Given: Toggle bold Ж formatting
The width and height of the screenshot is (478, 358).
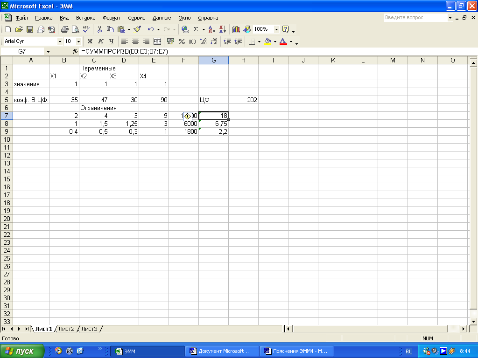Looking at the screenshot, I should 90,41.
